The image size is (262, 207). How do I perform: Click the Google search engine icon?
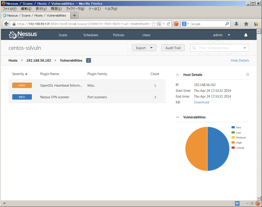point(184,24)
